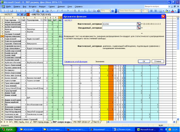Open the filter dropdown in column D header
180x132 pixels.
click(x=47, y=20)
